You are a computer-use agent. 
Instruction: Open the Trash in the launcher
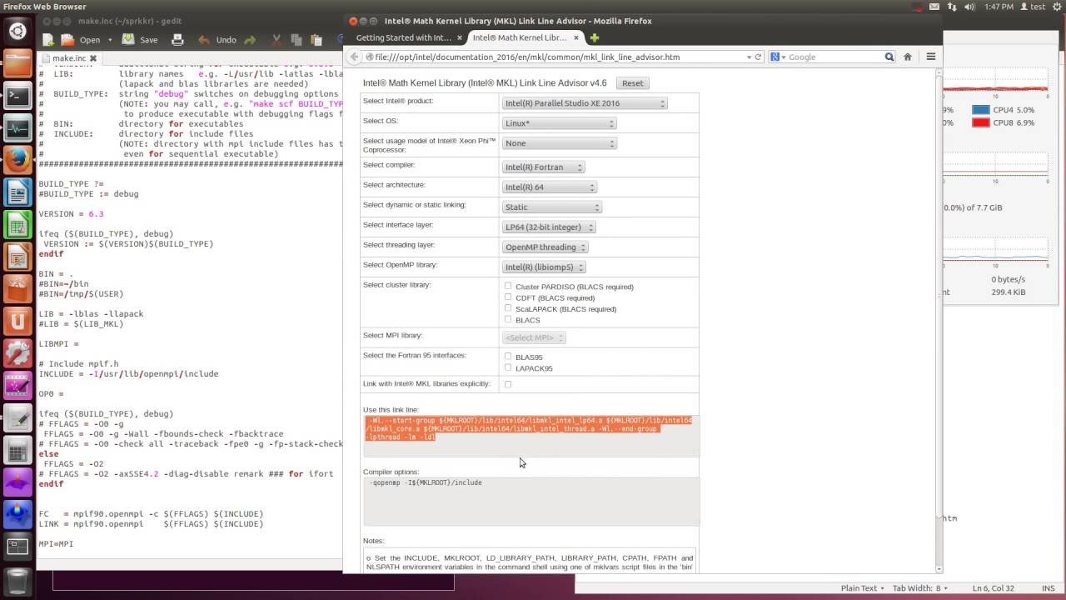tap(17, 582)
